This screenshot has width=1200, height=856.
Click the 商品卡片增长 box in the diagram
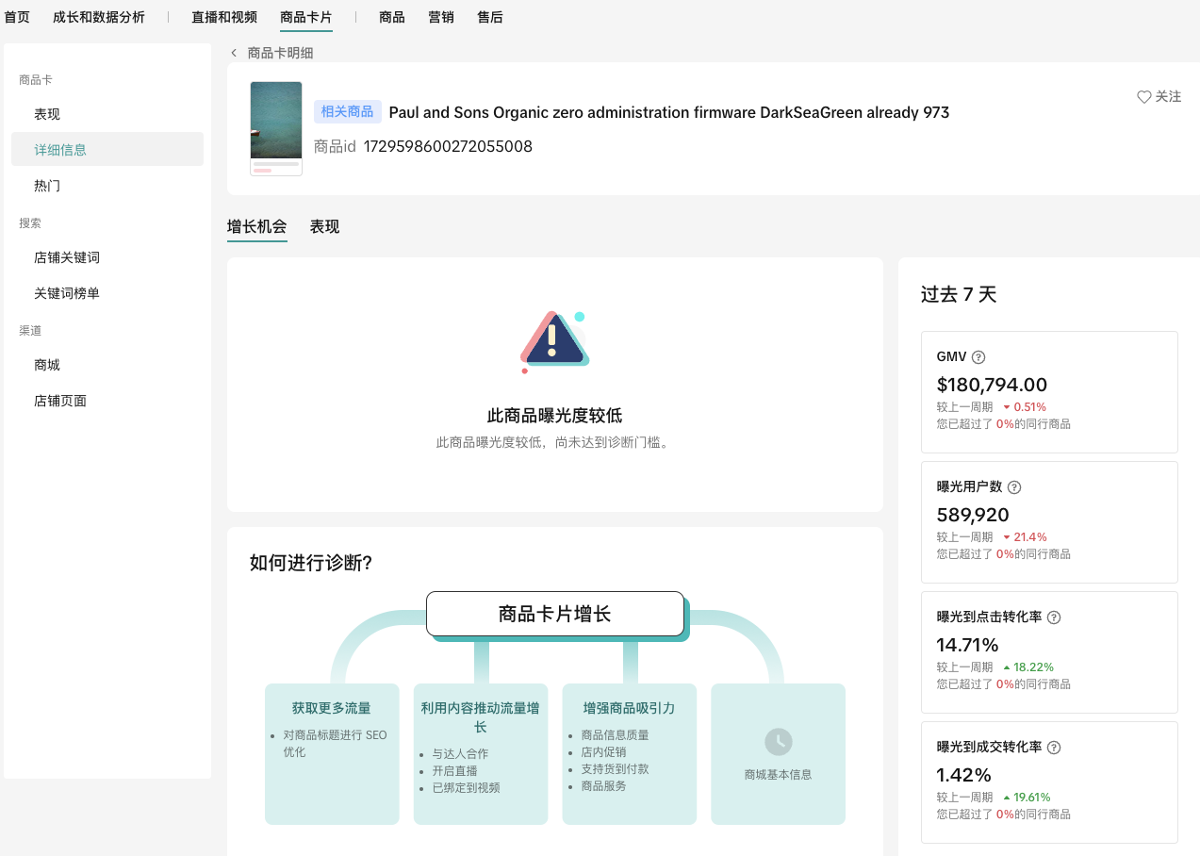tap(554, 615)
